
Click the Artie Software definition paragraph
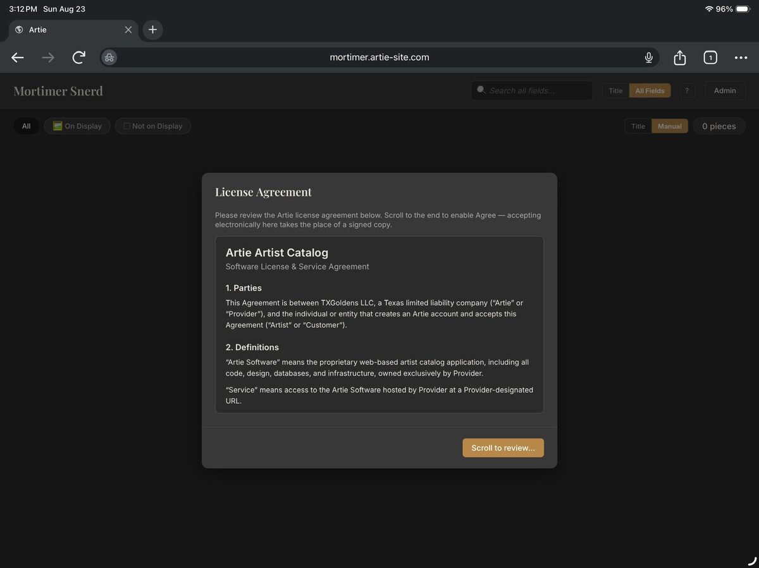click(x=377, y=368)
